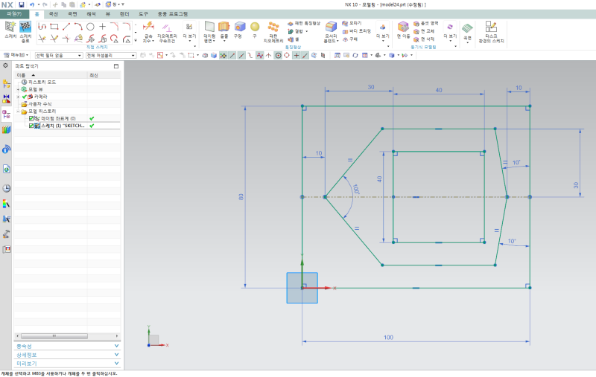Click the Save icon in title bar
Screen dimensions: 596x377
(22, 4)
